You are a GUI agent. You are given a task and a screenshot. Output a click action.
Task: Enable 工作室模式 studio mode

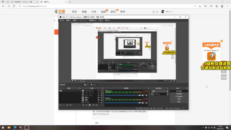coord(179,96)
